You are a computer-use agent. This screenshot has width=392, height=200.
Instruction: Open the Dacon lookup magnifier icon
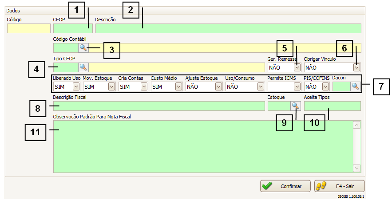tap(355, 86)
